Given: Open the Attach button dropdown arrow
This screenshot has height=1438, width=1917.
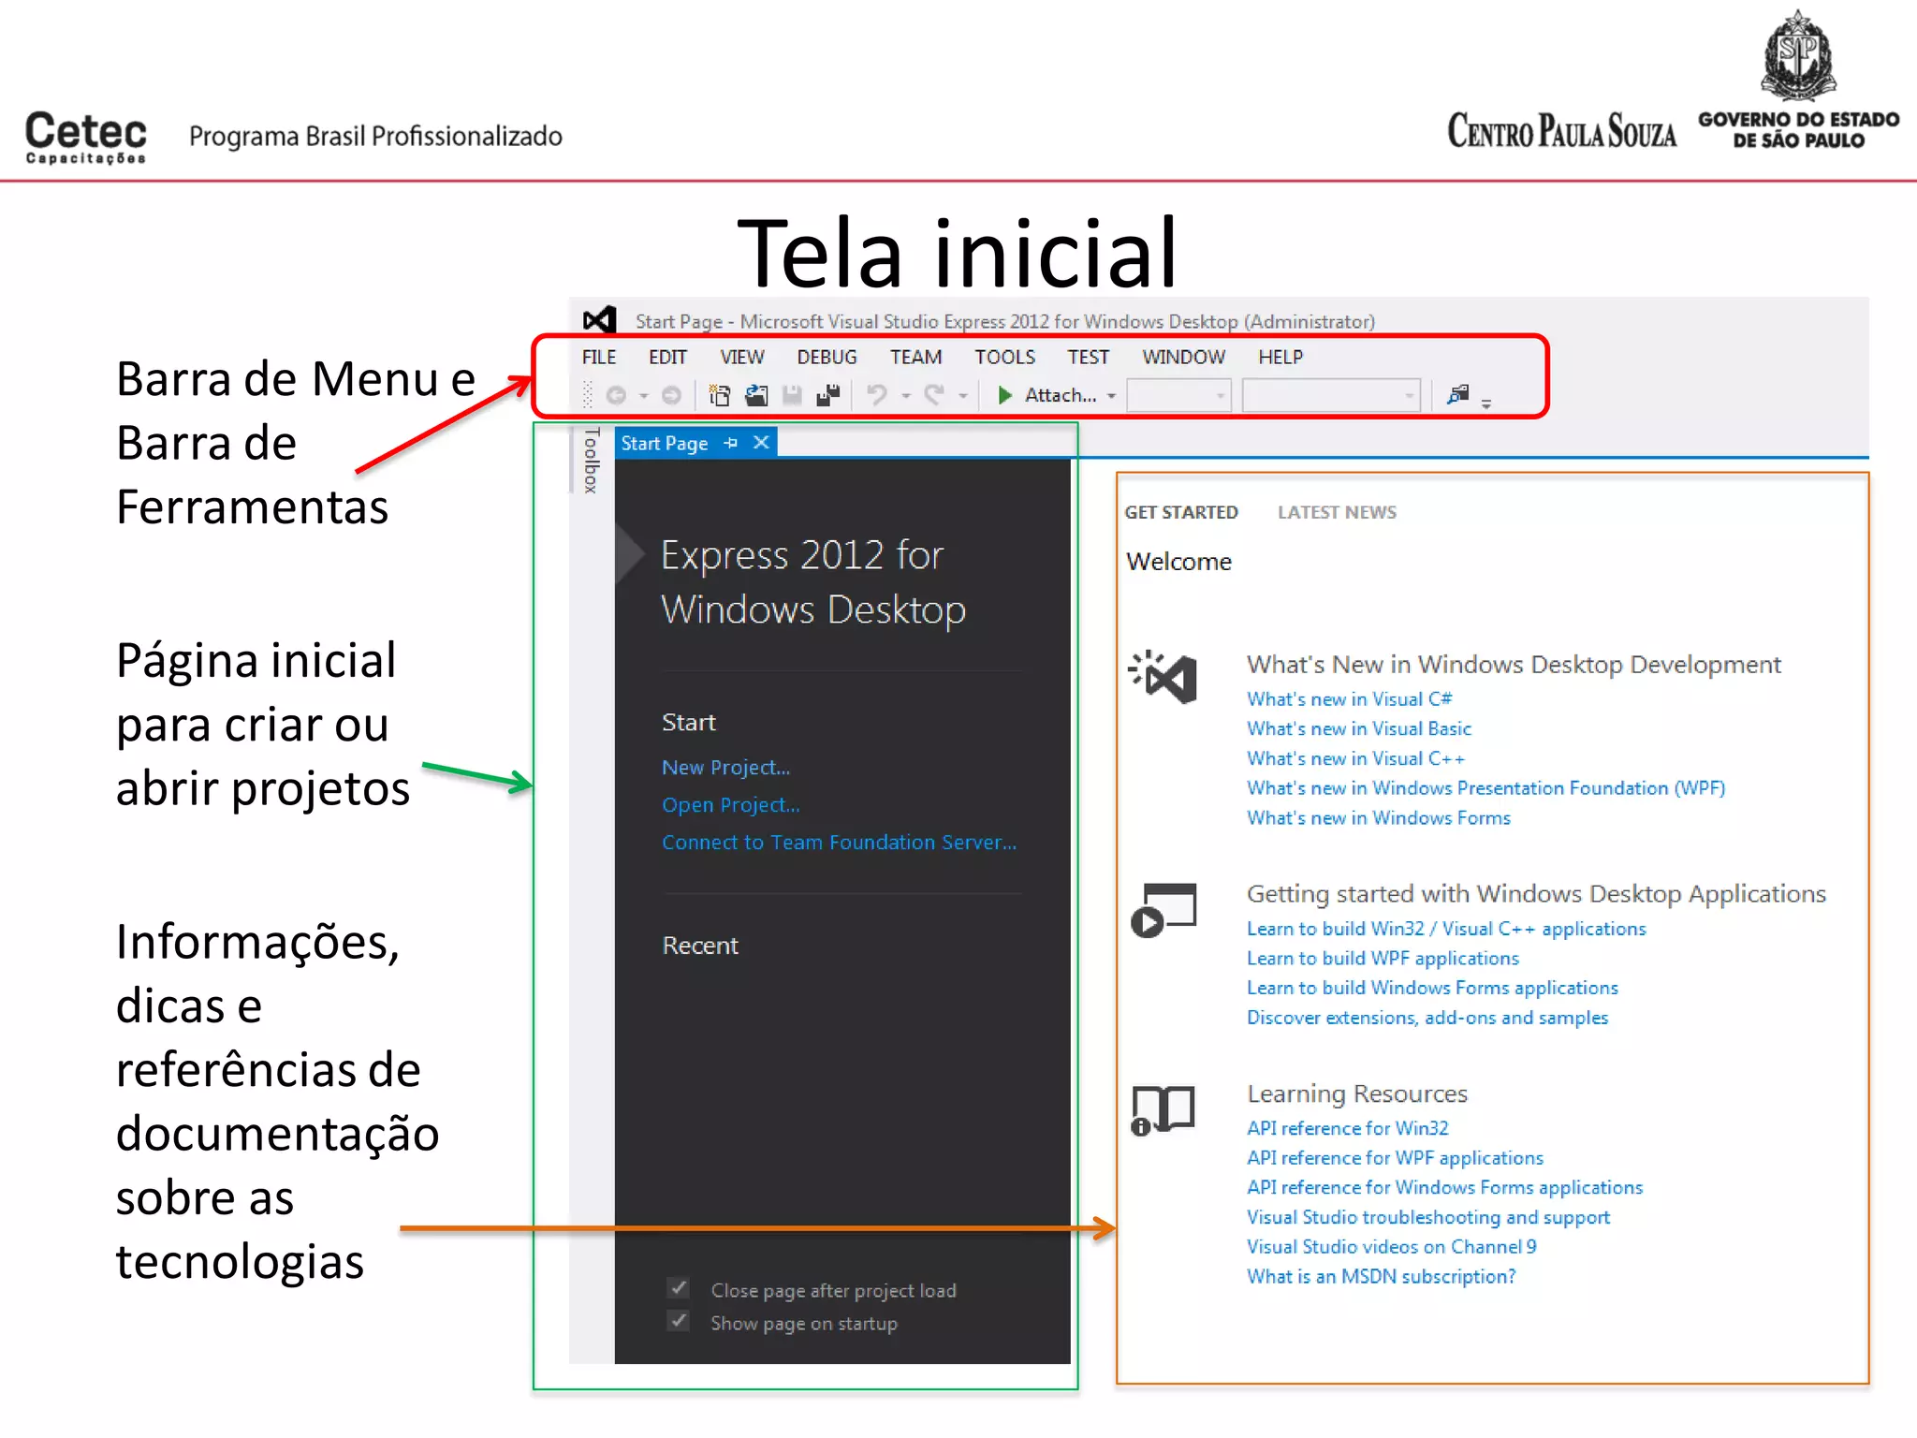Looking at the screenshot, I should 1112,397.
